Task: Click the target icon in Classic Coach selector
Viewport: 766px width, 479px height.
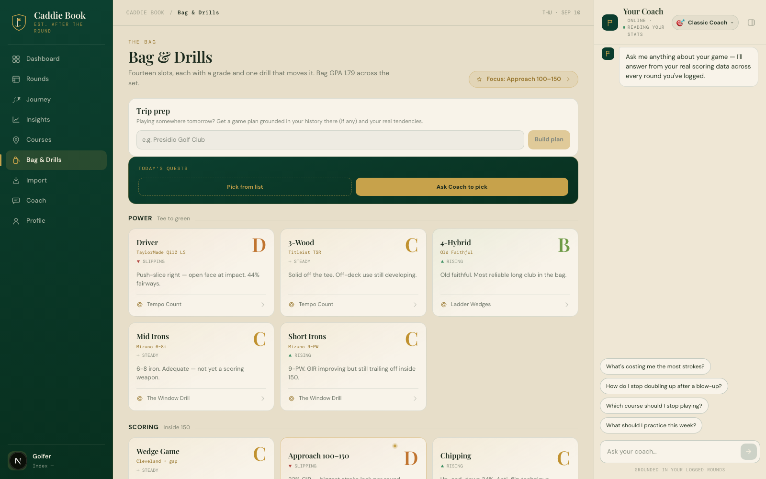Action: 680,23
